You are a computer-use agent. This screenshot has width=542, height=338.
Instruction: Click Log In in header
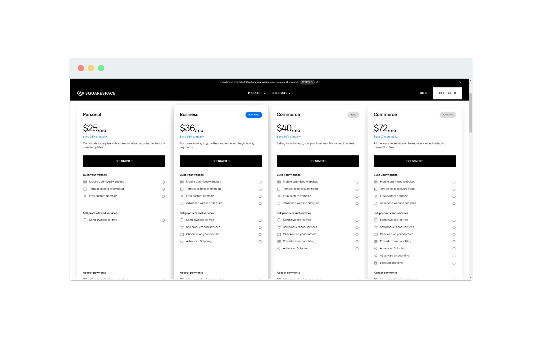tap(423, 93)
